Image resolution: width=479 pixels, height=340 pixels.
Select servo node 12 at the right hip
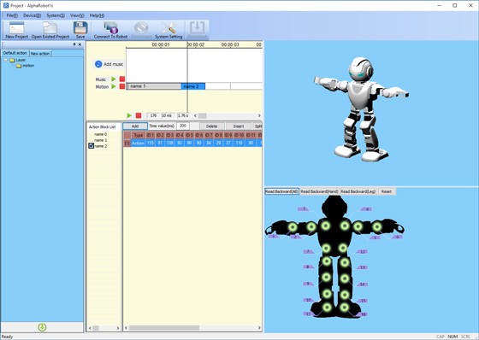coord(343,248)
